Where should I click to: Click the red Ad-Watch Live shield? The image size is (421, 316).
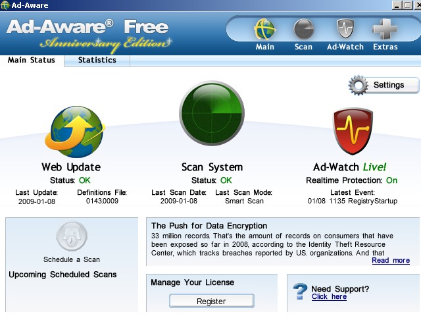pyautogui.click(x=353, y=131)
